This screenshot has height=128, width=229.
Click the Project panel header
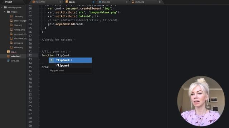click(9, 2)
